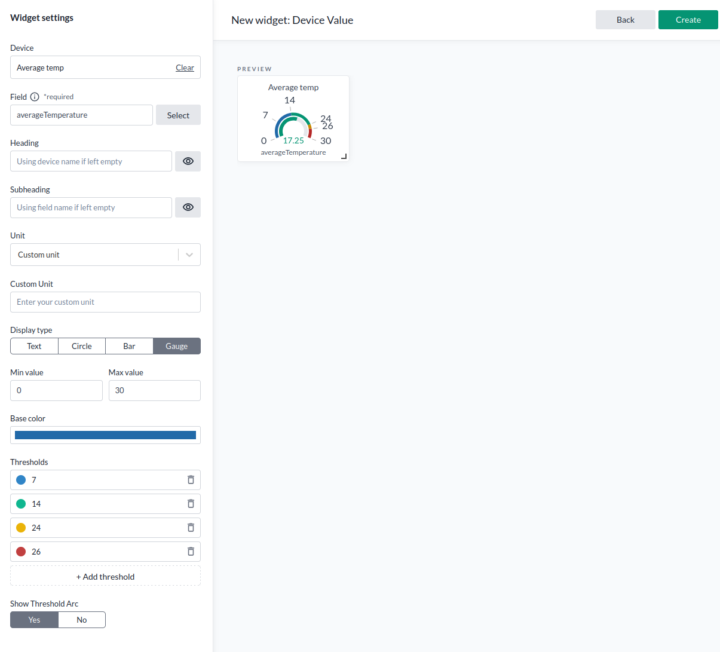Go Back from new widget
Viewport: 720px width, 652px height.
click(x=625, y=20)
